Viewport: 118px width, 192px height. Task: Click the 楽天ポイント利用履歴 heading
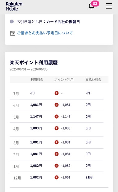34,62
